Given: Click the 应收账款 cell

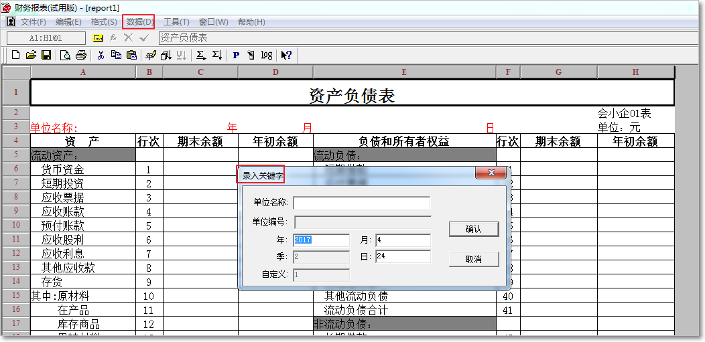Looking at the screenshot, I should (x=82, y=211).
